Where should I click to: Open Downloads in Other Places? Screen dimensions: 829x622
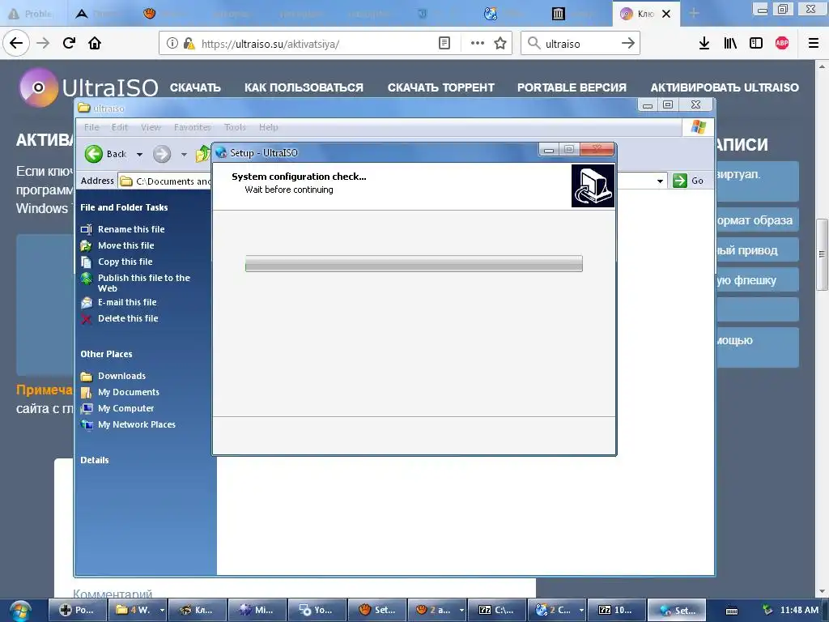[121, 376]
